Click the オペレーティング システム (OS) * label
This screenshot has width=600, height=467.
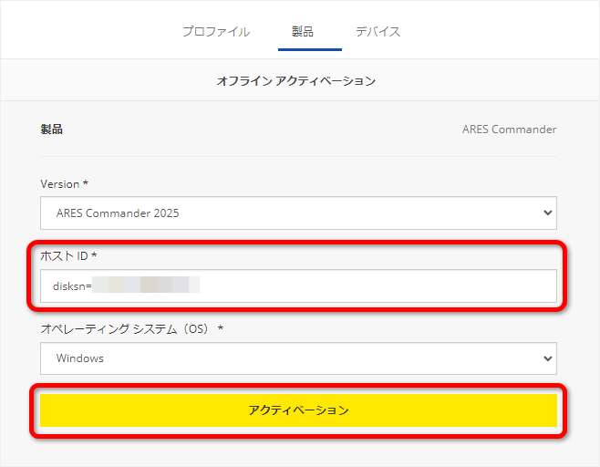click(131, 328)
